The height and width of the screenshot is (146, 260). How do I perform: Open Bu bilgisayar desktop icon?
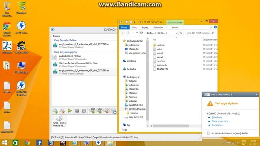click(21, 68)
